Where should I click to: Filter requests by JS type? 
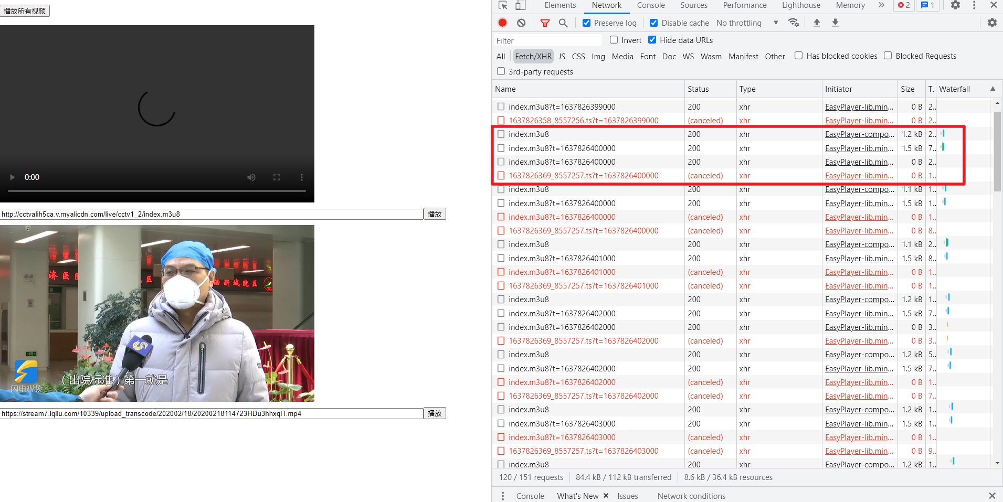pyautogui.click(x=562, y=56)
